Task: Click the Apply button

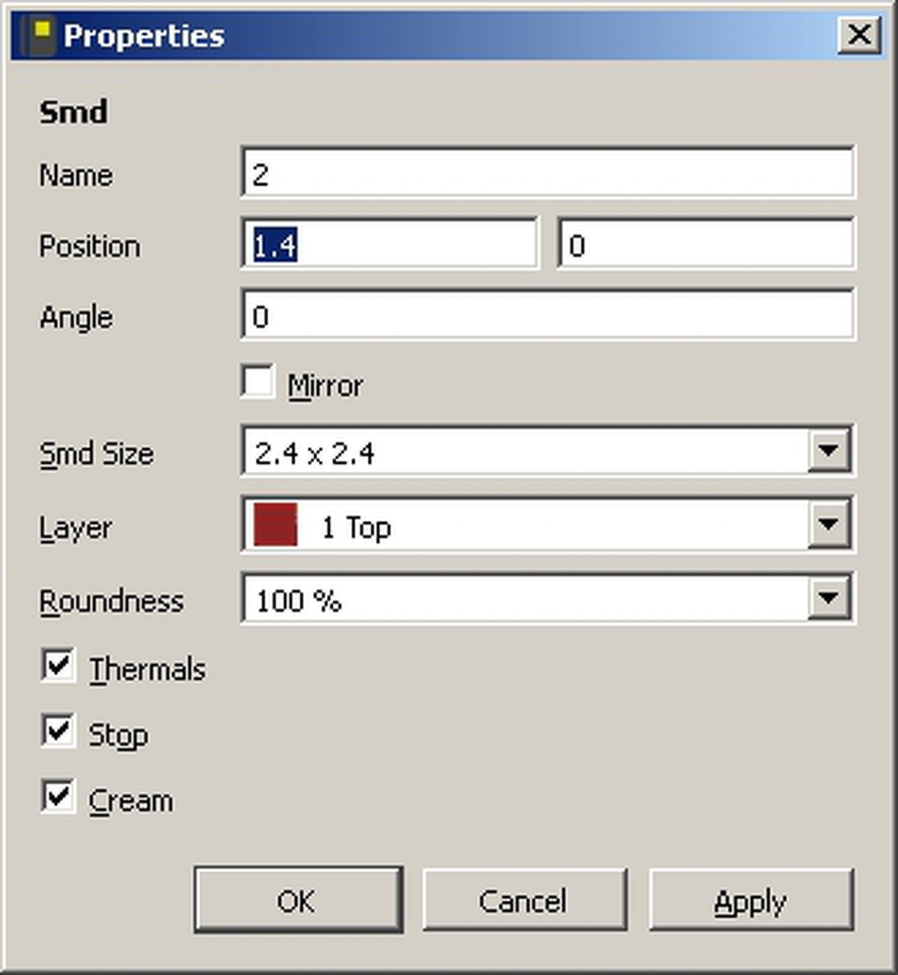Action: point(751,900)
